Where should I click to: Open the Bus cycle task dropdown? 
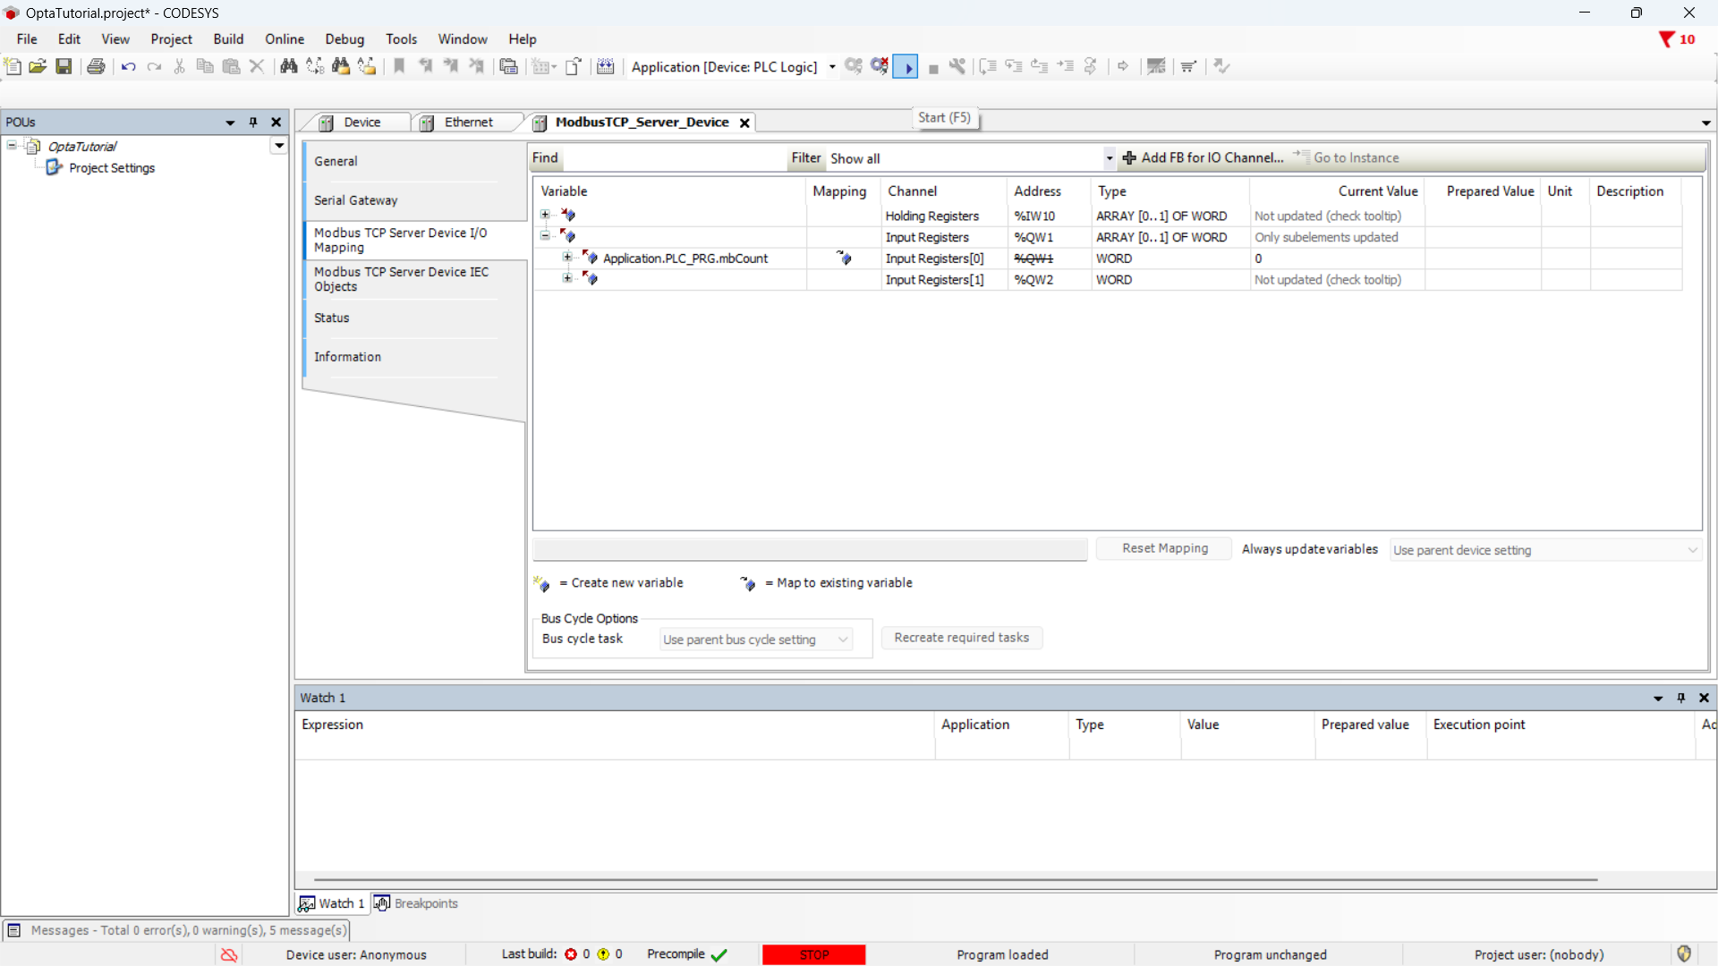[755, 640]
